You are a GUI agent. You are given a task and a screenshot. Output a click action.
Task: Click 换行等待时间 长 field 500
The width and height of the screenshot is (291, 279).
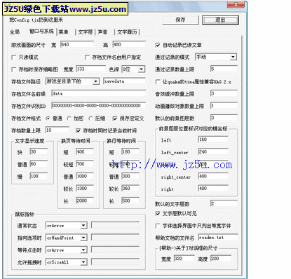click(130, 200)
